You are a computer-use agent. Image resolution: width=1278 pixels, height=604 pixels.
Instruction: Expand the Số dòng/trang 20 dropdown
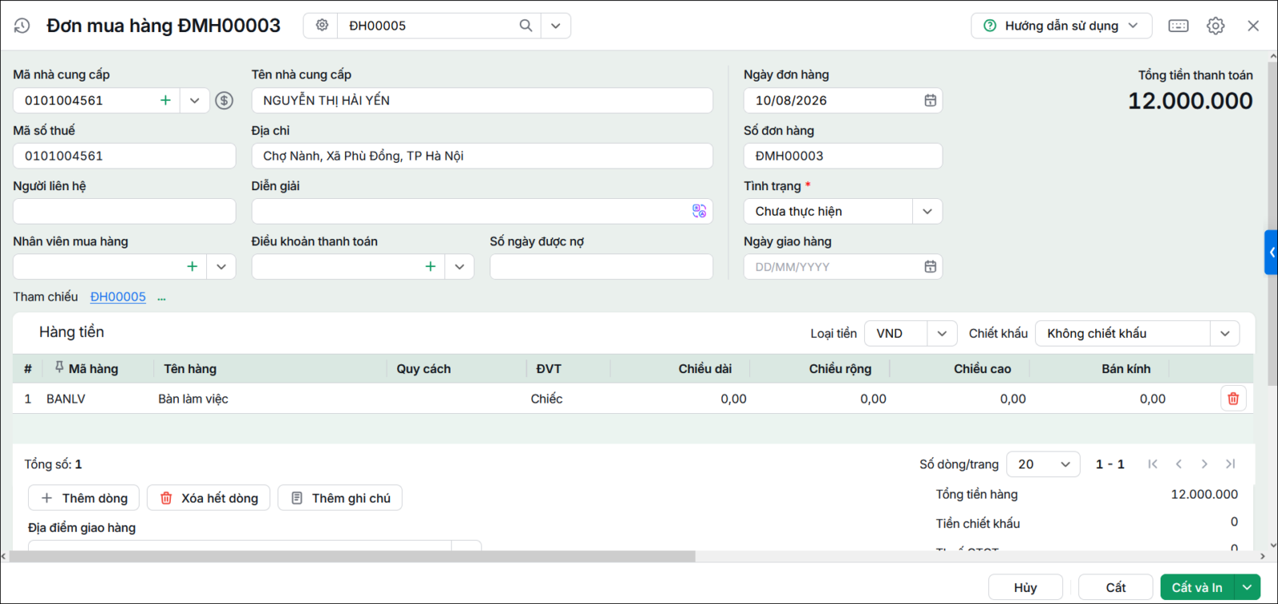1043,464
